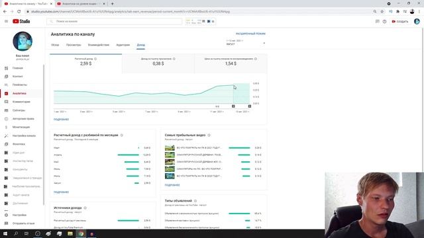
Task: Click the last video marker under the chart
Action: click(x=250, y=106)
